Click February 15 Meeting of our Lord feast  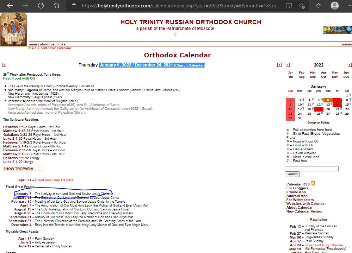point(68,202)
